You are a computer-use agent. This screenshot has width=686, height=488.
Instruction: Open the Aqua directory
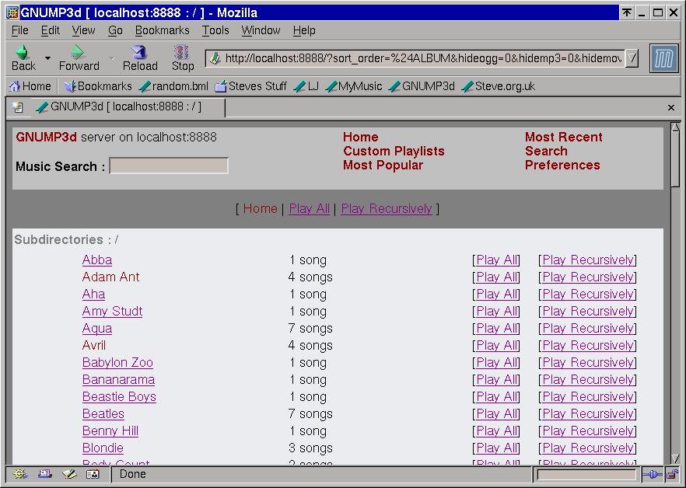pyautogui.click(x=97, y=328)
